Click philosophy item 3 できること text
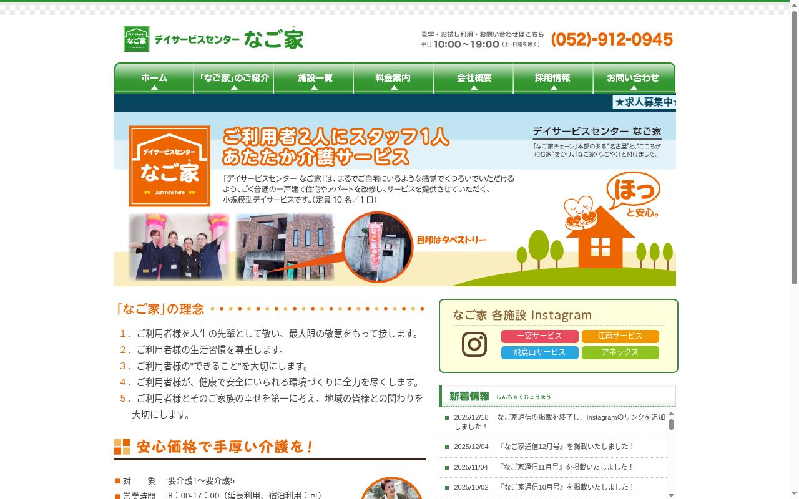The width and height of the screenshot is (799, 499). pyautogui.click(x=222, y=366)
